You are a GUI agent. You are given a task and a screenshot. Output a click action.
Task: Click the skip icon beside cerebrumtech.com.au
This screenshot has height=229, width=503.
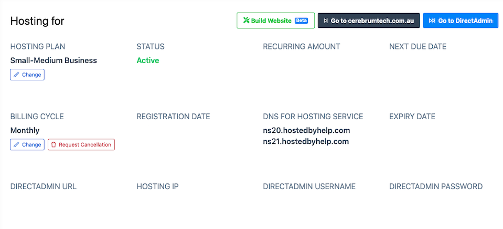[326, 21]
